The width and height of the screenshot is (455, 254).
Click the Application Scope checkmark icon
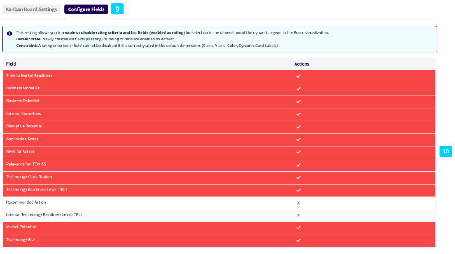[x=299, y=139]
